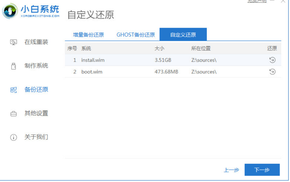Select the 自定义还原 tab
Viewport: 290px width, 182px height.
(183, 35)
